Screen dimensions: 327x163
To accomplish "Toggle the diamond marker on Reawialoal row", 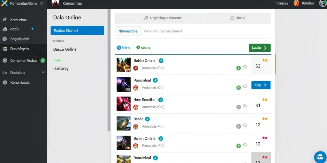I will [x=245, y=86].
